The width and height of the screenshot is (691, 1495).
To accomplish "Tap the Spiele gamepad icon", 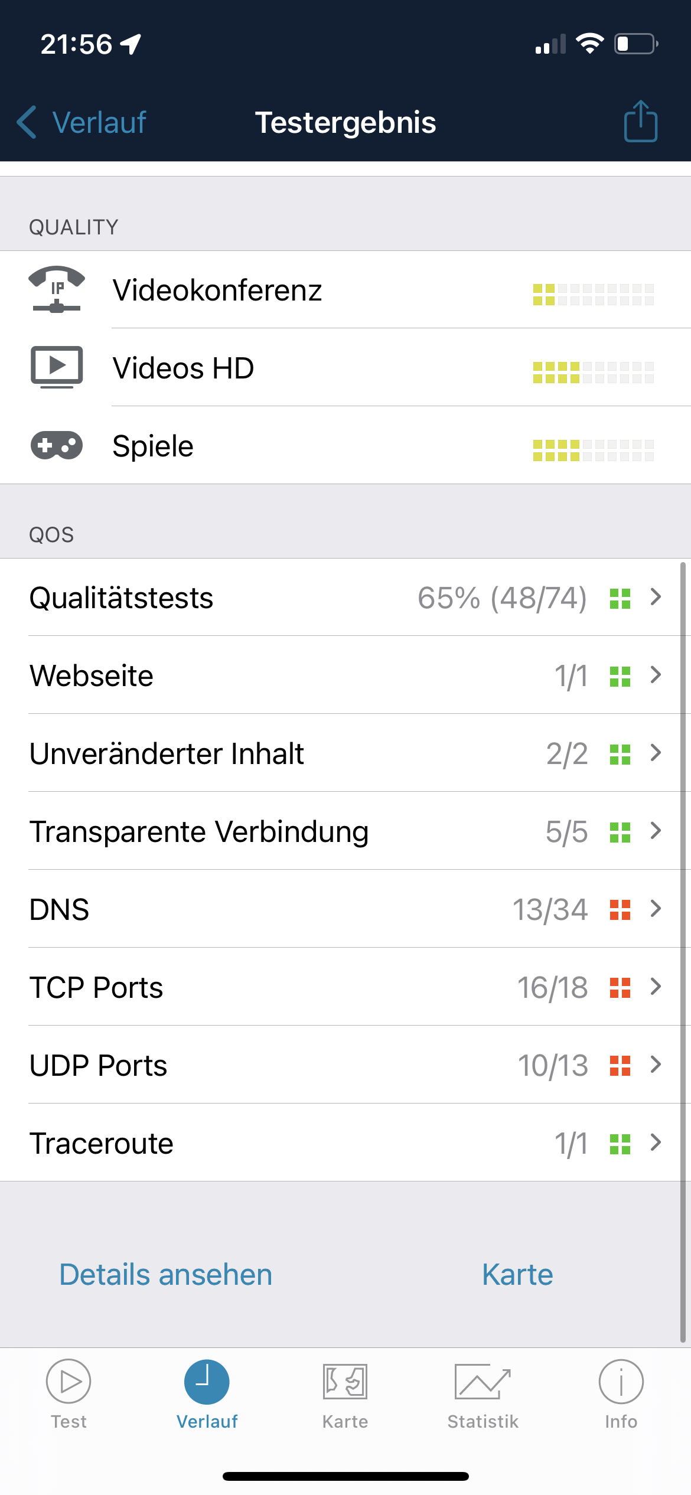I will [x=57, y=445].
